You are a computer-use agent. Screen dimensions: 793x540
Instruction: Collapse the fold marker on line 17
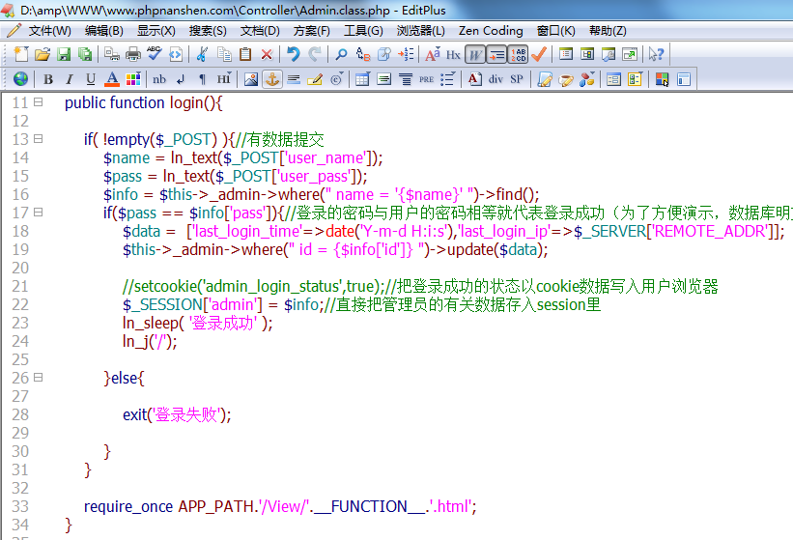pos(38,212)
